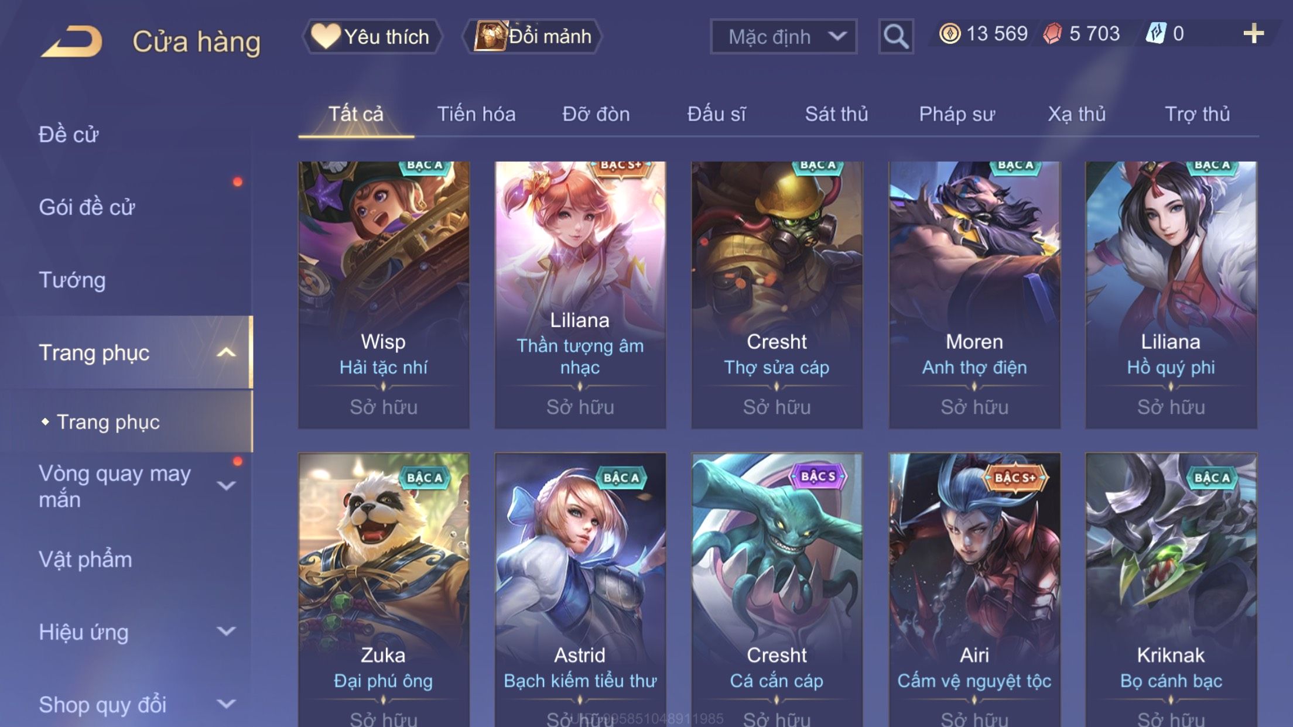The image size is (1293, 727).
Task: Open the Tướng sidebar menu
Action: [x=72, y=280]
